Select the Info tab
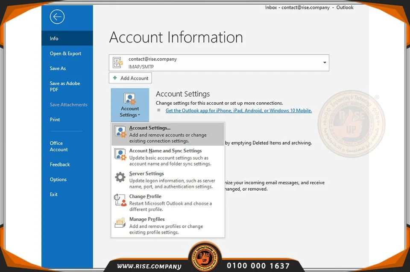The width and height of the screenshot is (410, 272). [x=67, y=38]
